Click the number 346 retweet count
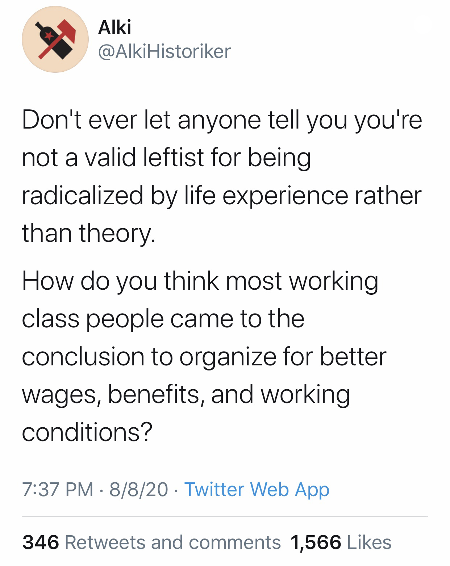The width and height of the screenshot is (450, 566). pos(41,542)
